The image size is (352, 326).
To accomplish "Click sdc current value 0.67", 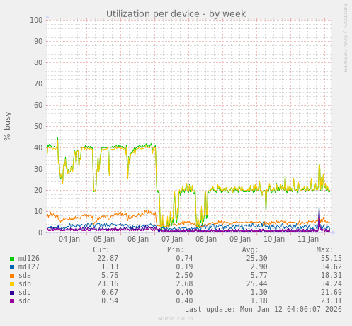I will point(110,293).
